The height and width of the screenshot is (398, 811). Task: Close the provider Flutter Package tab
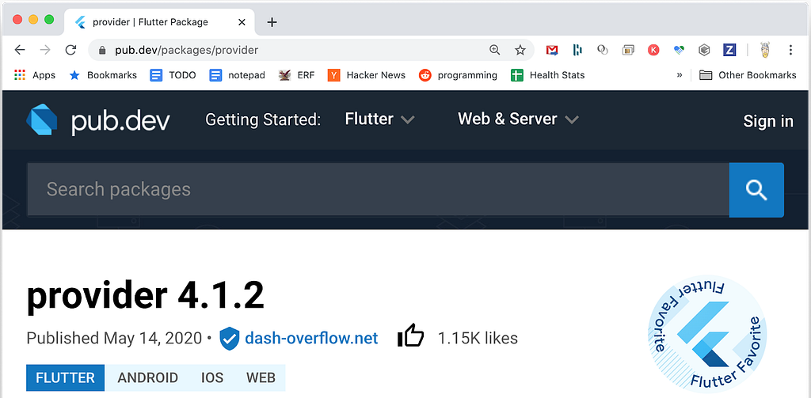pyautogui.click(x=242, y=22)
